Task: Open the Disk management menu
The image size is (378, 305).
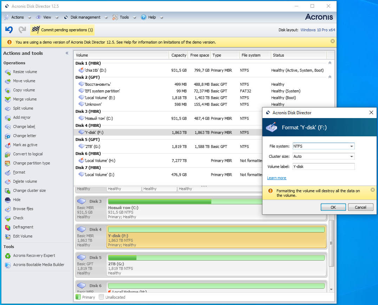Action: (x=86, y=17)
